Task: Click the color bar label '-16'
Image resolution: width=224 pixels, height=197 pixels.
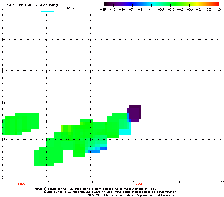Action: (103, 10)
